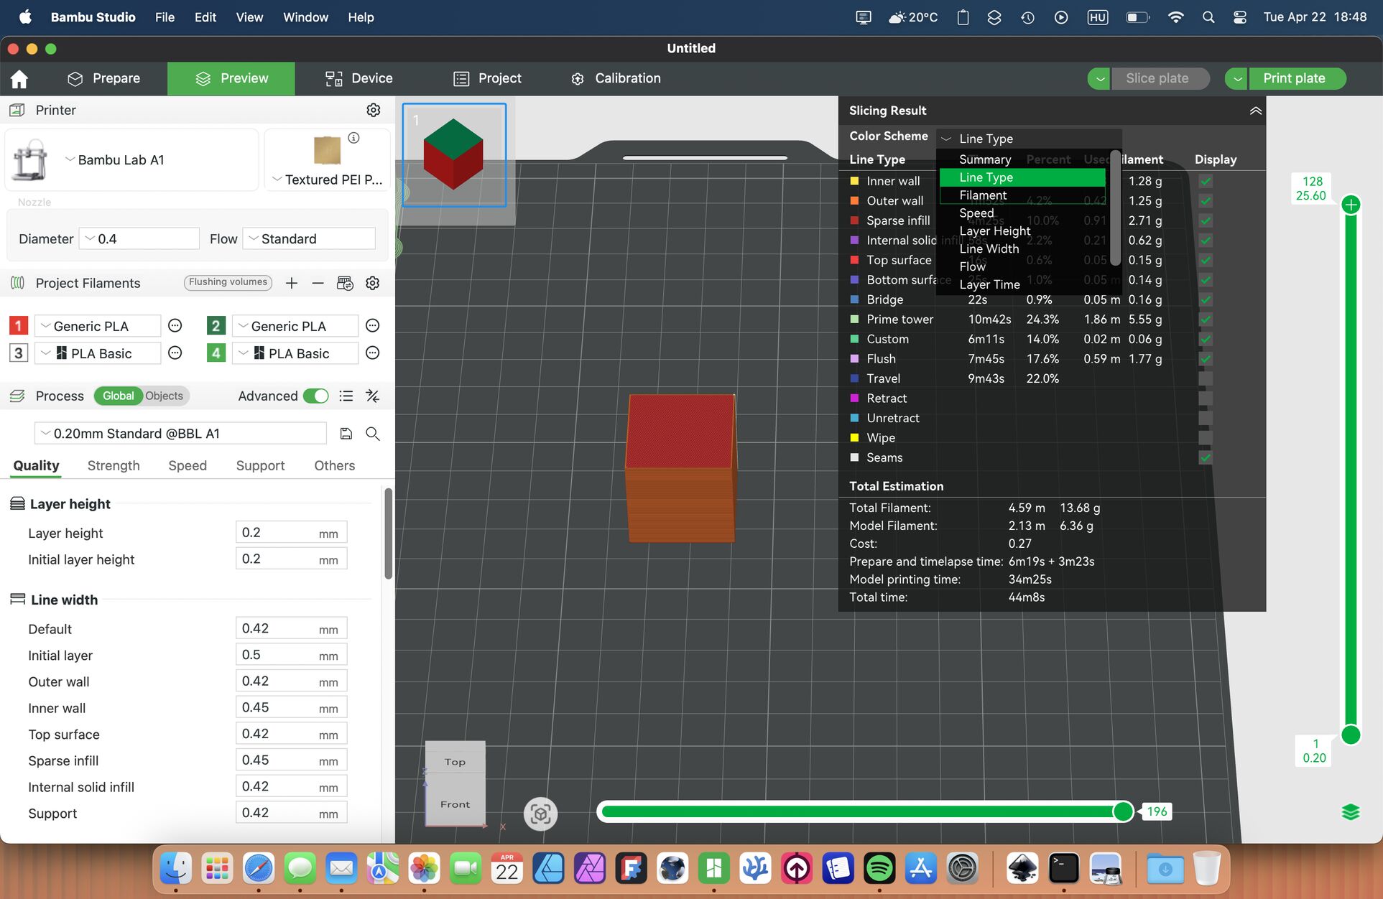The height and width of the screenshot is (899, 1383).
Task: Open Safari from the dock
Action: [x=259, y=869]
